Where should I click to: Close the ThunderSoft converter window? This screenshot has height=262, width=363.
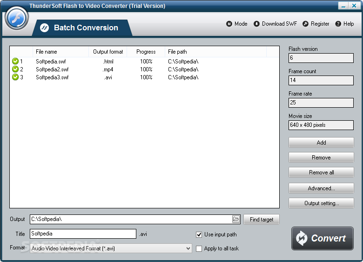click(x=354, y=6)
